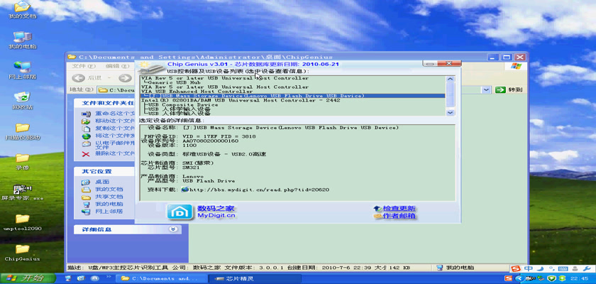Click 我的文档 link in other places
The image size is (596, 284).
(x=109, y=189)
